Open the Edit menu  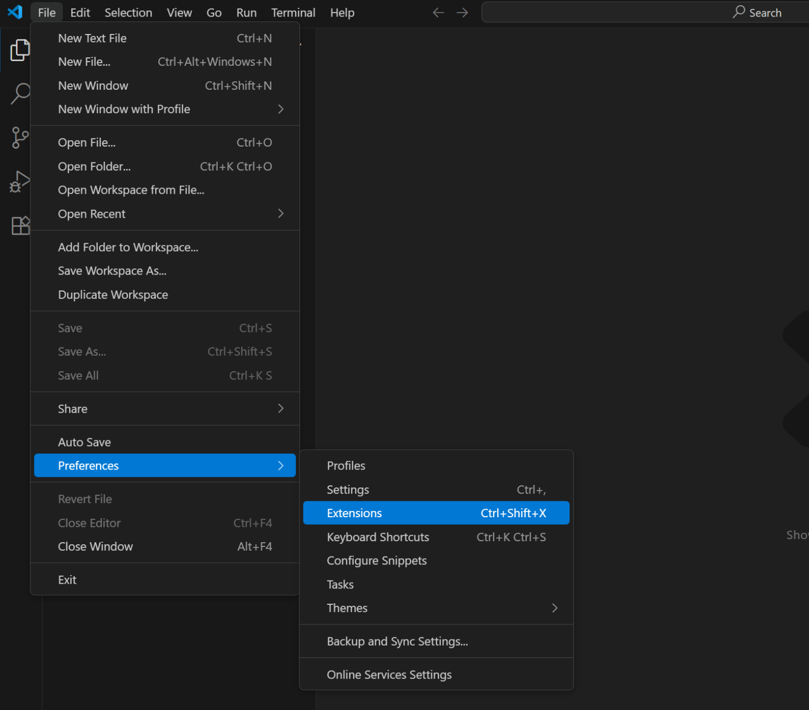click(80, 12)
